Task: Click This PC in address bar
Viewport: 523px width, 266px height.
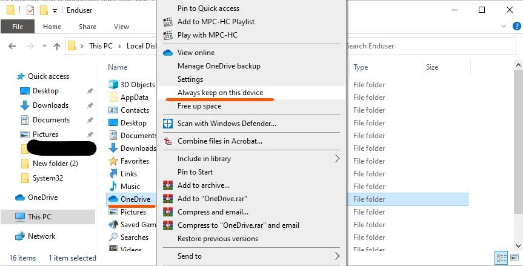Action: [101, 46]
